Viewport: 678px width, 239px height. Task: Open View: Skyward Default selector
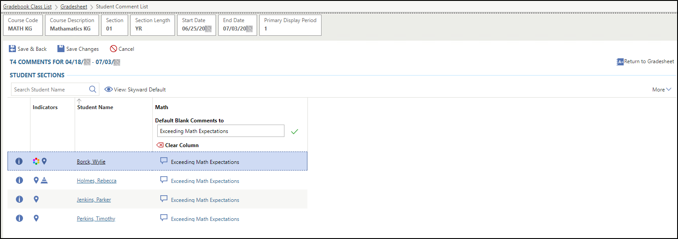(135, 89)
